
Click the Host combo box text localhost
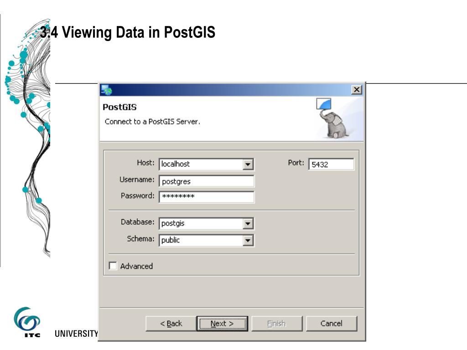(176, 164)
